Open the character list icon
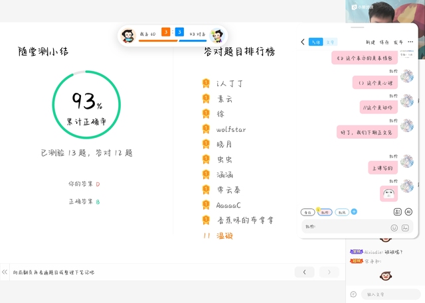This screenshot has height=303, width=425. [x=397, y=212]
